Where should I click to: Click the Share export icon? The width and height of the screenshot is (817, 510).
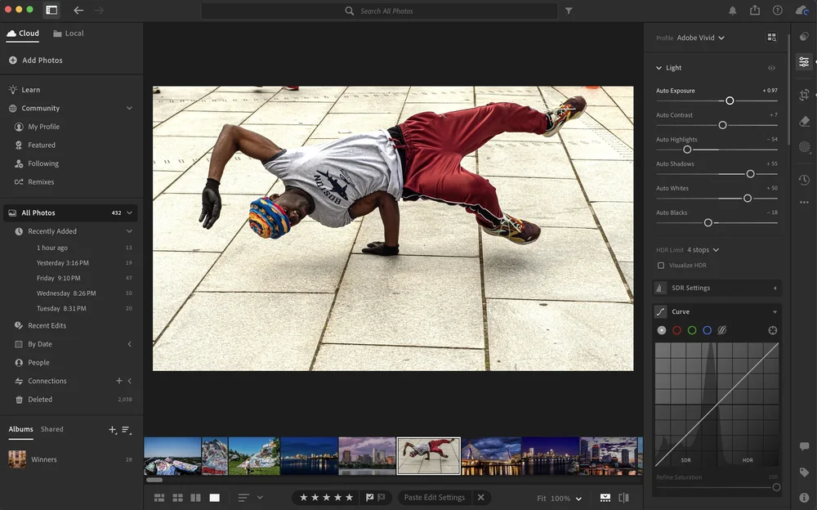(x=754, y=11)
